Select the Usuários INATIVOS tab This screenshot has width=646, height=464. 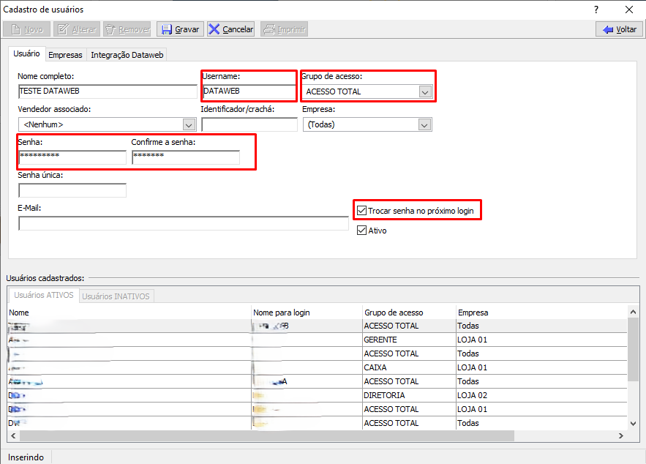[116, 296]
